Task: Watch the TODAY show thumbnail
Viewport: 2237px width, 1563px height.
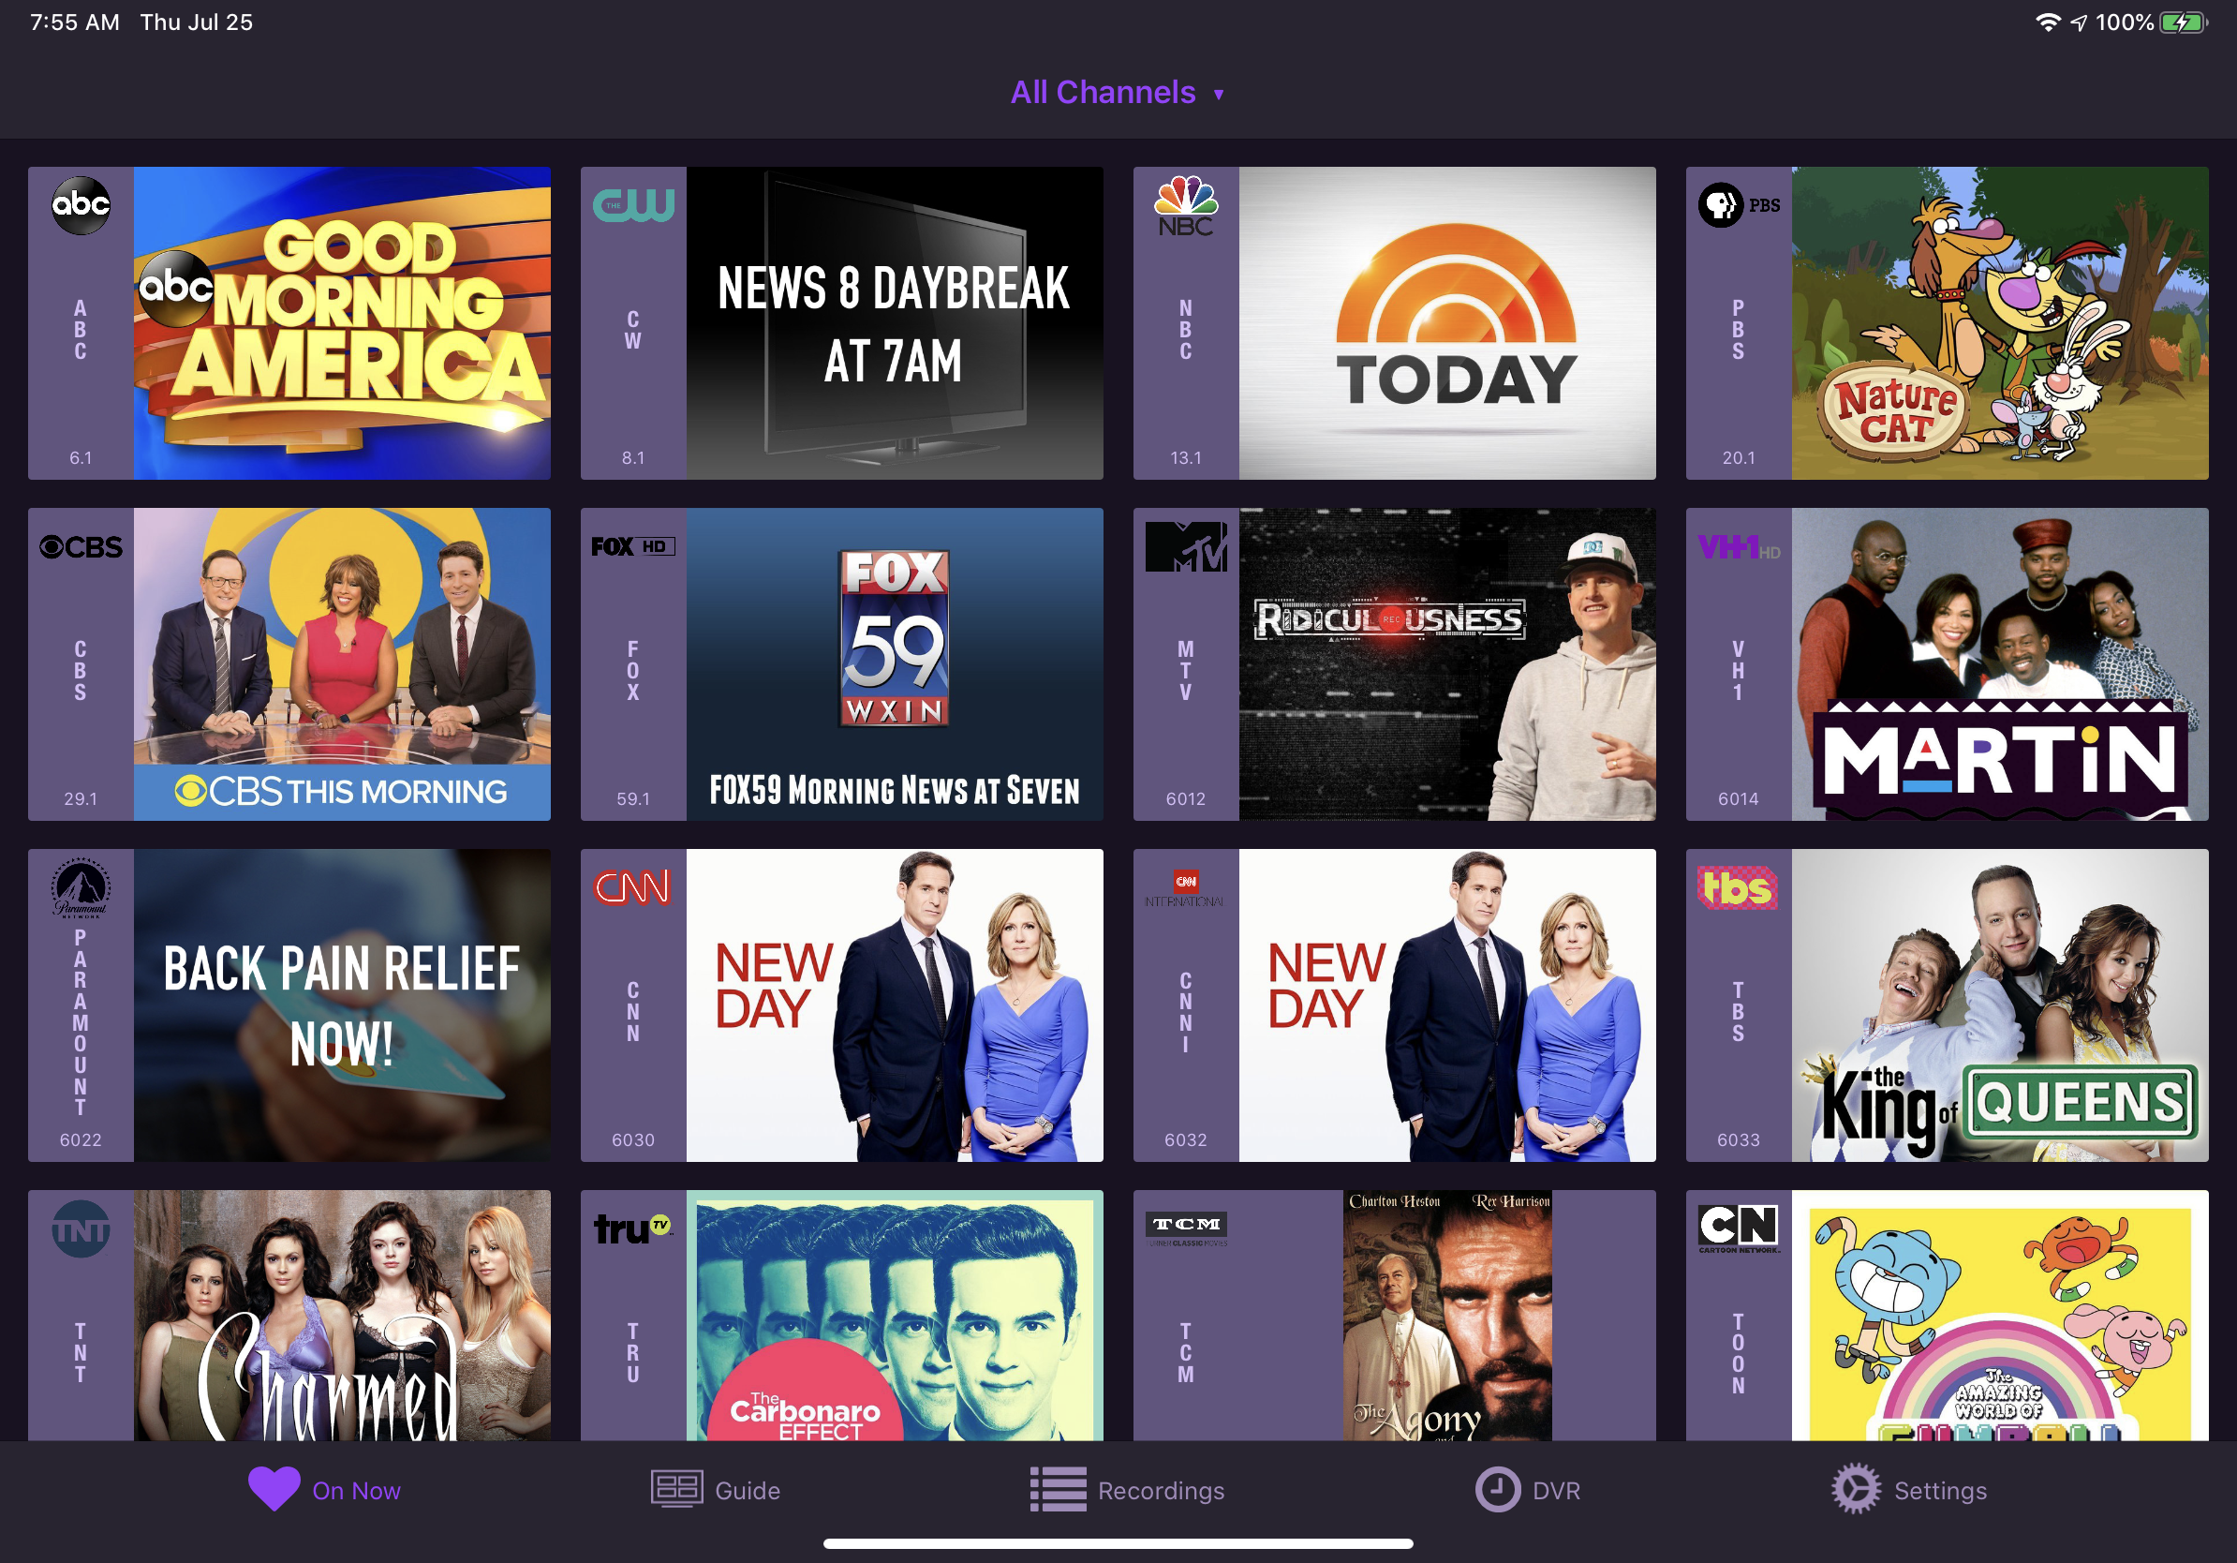Action: tap(1447, 322)
